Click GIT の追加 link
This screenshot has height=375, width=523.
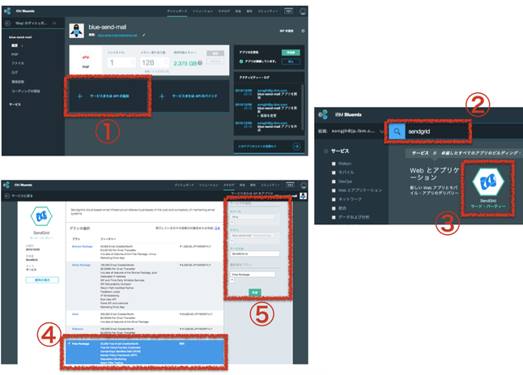point(287,31)
